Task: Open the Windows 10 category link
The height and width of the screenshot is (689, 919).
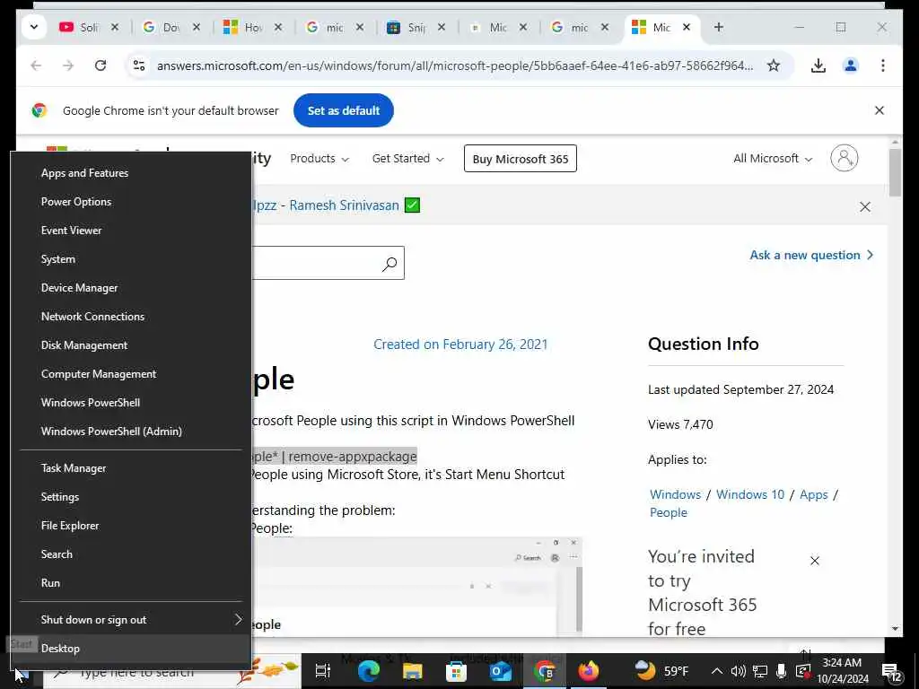Action: click(x=750, y=494)
